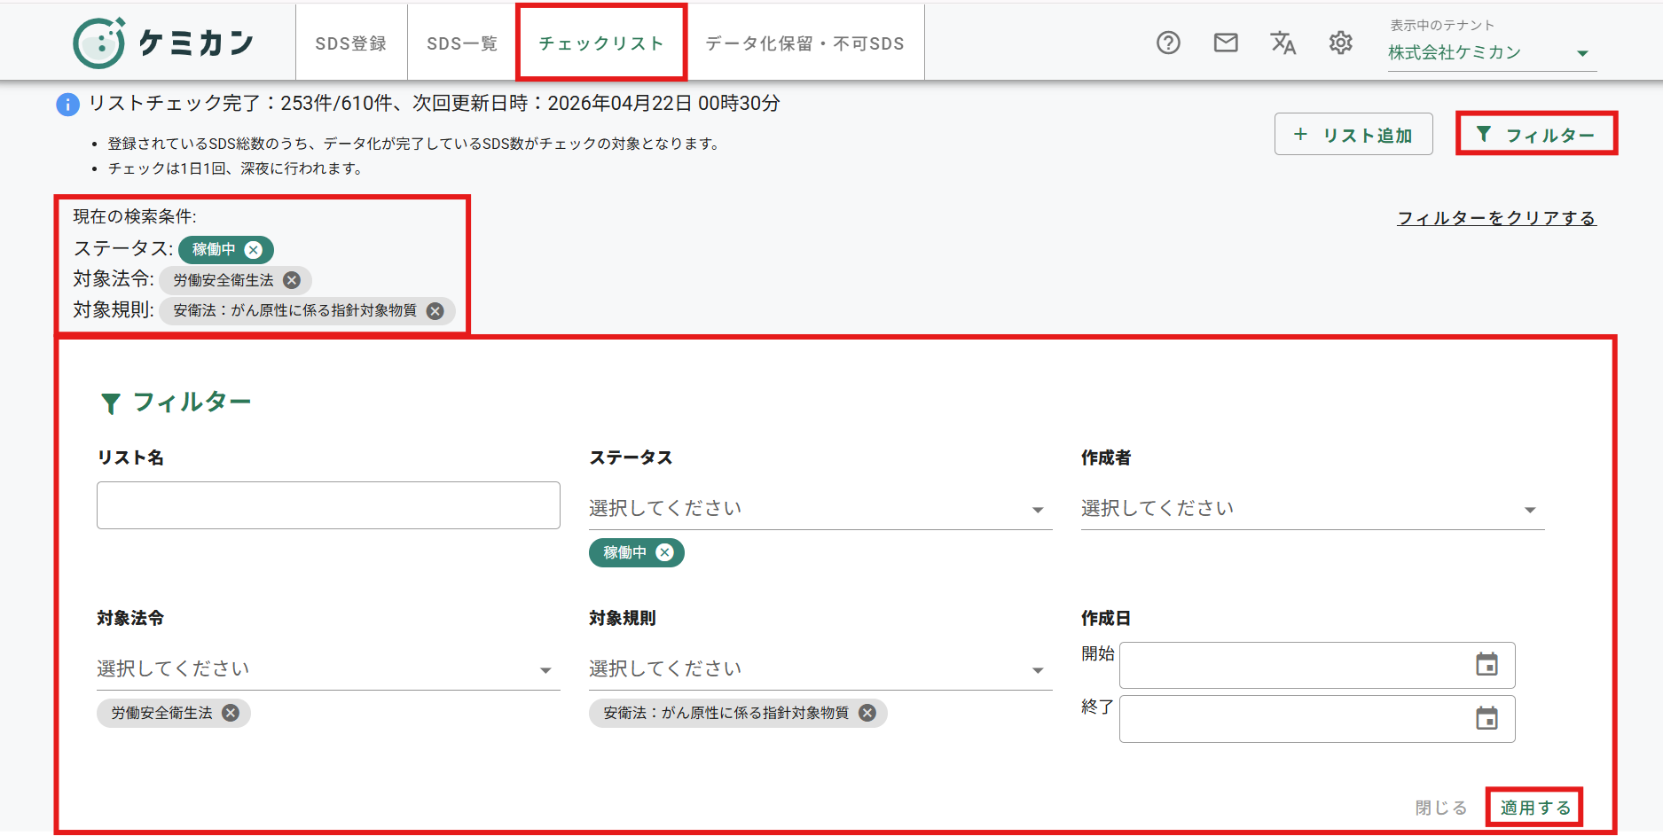
Task: Open the settings gear icon
Action: 1340,43
